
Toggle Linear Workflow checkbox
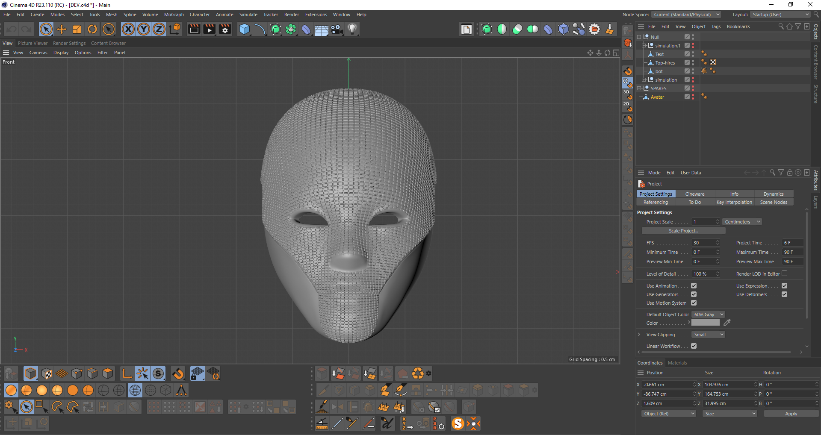coord(694,346)
